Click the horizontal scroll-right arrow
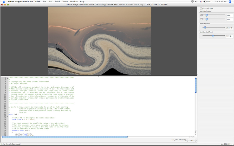 pos(193,137)
